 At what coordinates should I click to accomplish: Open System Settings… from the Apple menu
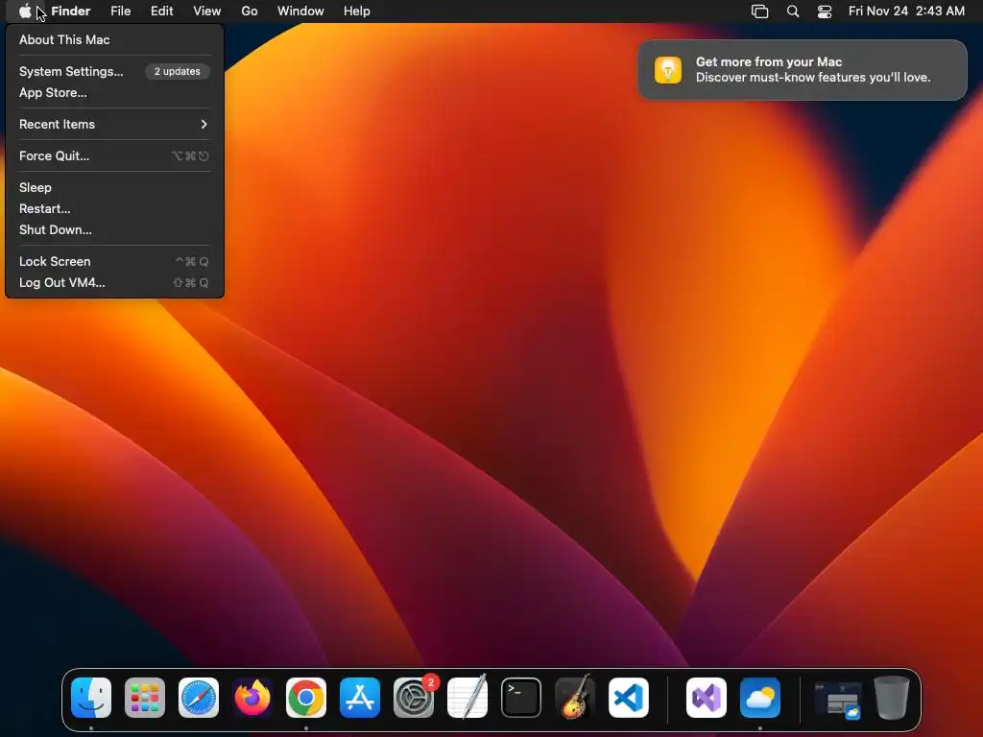click(x=114, y=71)
